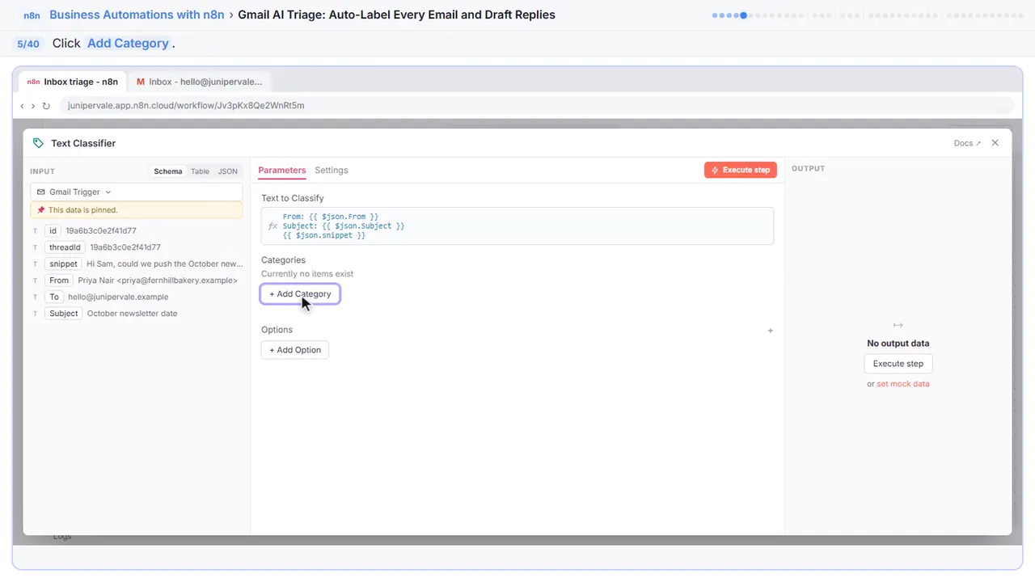Screen dimensions: 1035x582
Task: Open the Docs link
Action: pos(967,143)
